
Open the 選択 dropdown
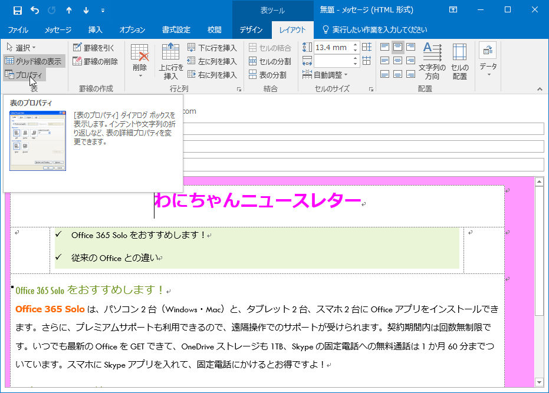click(21, 47)
